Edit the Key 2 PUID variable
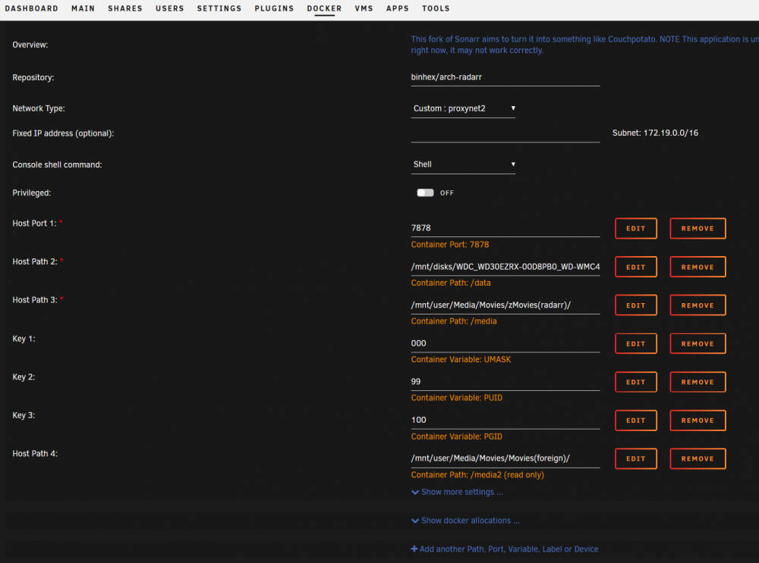 point(636,382)
